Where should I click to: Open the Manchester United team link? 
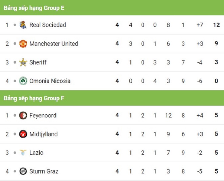pos(54,44)
